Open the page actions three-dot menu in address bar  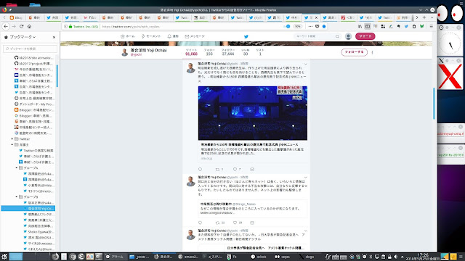(310, 26)
